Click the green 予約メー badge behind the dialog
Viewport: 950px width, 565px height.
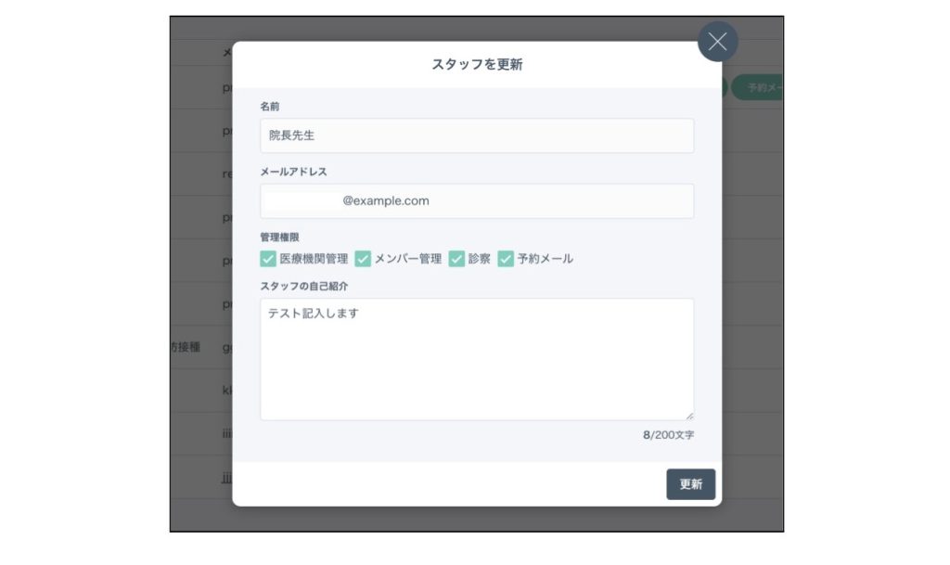click(761, 87)
